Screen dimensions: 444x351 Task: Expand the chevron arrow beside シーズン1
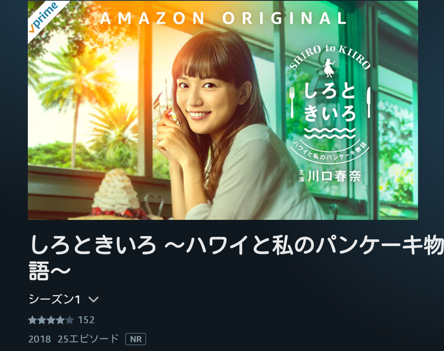(94, 300)
